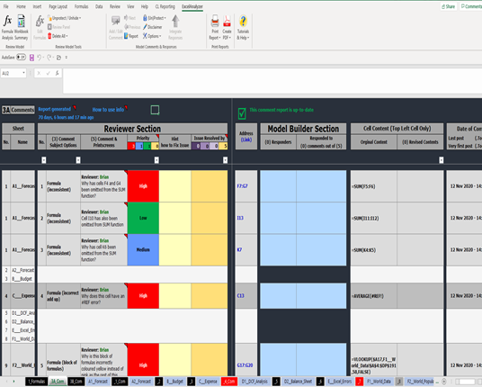Screen dimensions: 482x387
Task: Click the Create PDF icon
Action: tap(227, 21)
